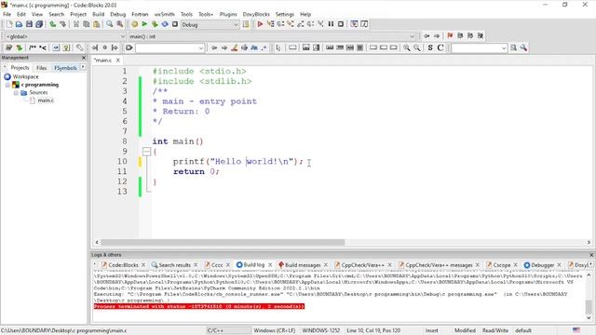Viewport: 596px width, 335px height.
Task: Open the Build menu
Action: (98, 14)
